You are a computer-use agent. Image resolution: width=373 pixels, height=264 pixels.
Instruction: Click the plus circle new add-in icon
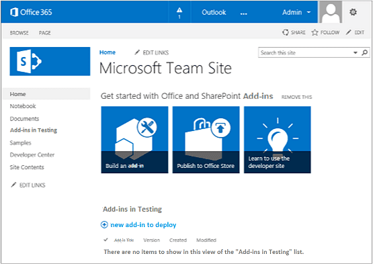pos(104,224)
